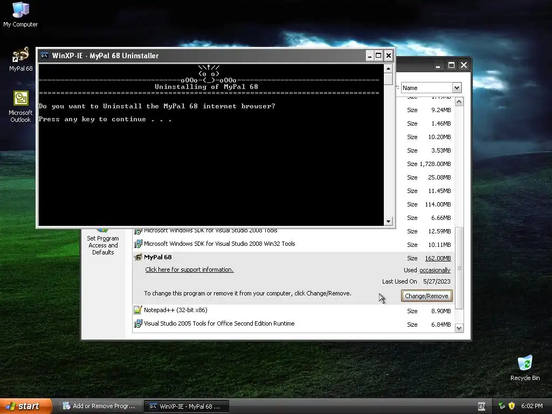Click the 5/27/2023 last used date
The width and height of the screenshot is (552, 414).
tap(437, 281)
